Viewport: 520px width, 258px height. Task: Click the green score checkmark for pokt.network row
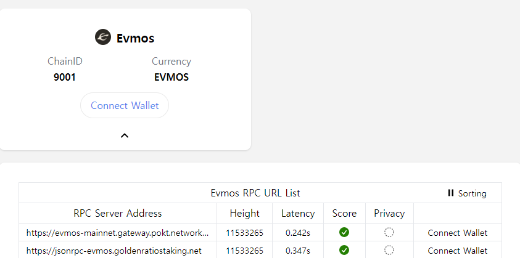[344, 233]
